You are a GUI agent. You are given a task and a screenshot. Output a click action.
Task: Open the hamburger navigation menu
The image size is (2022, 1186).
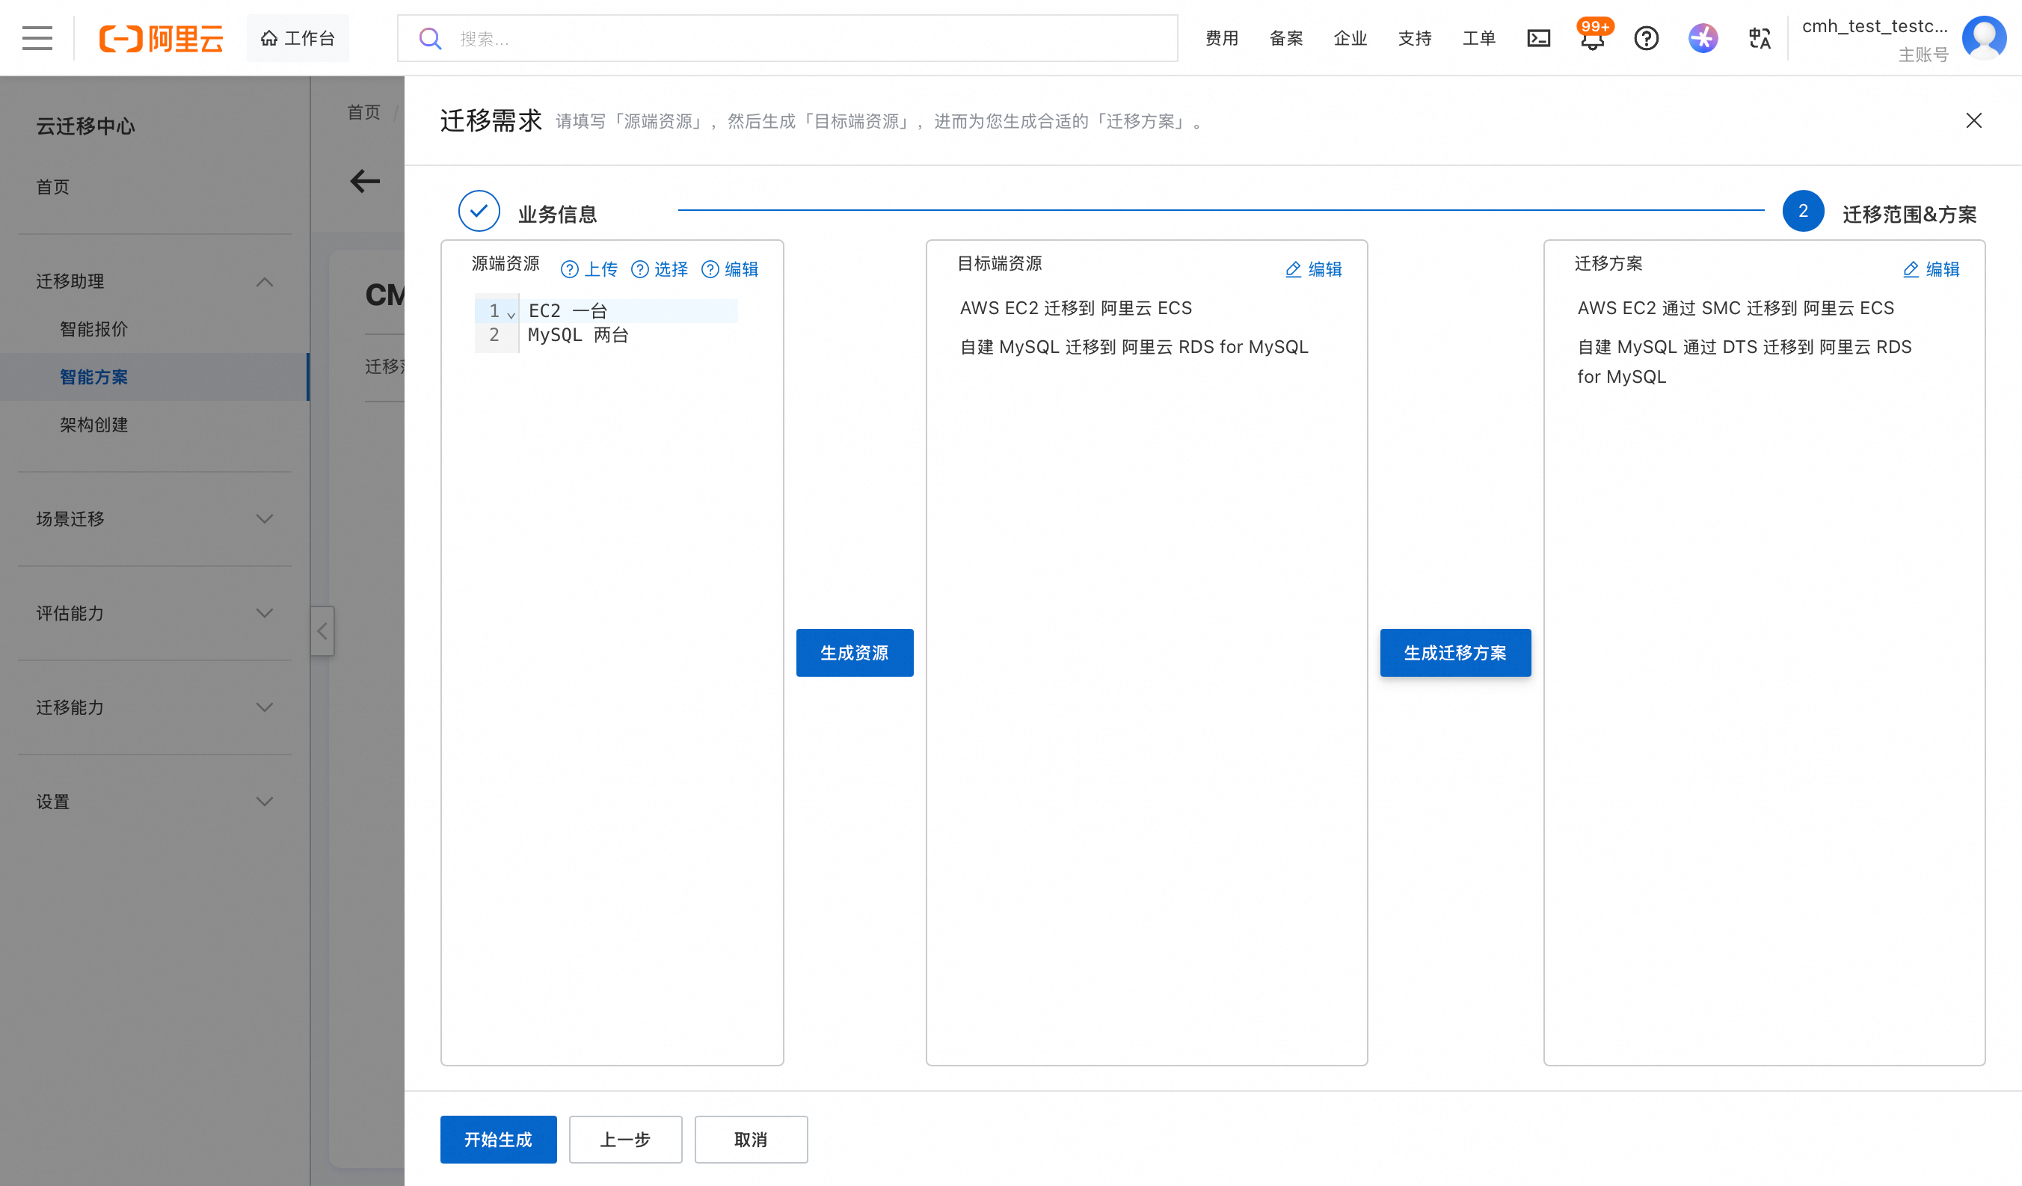[37, 37]
